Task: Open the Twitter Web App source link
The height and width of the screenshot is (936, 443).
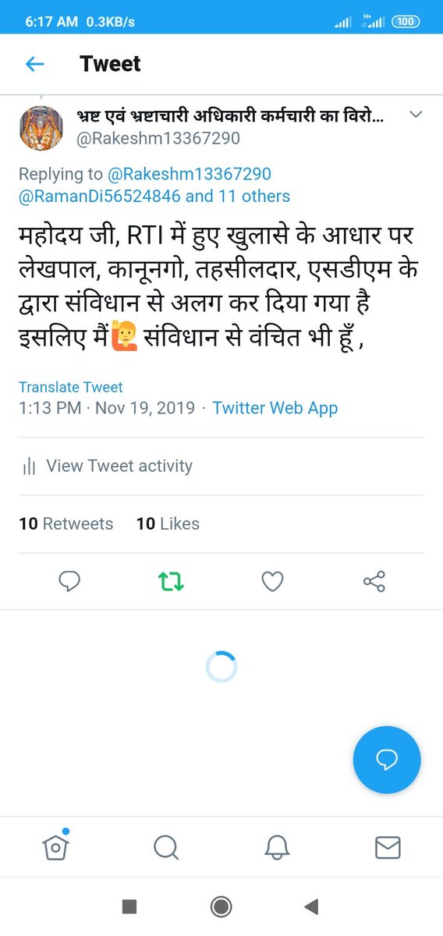Action: [x=275, y=408]
